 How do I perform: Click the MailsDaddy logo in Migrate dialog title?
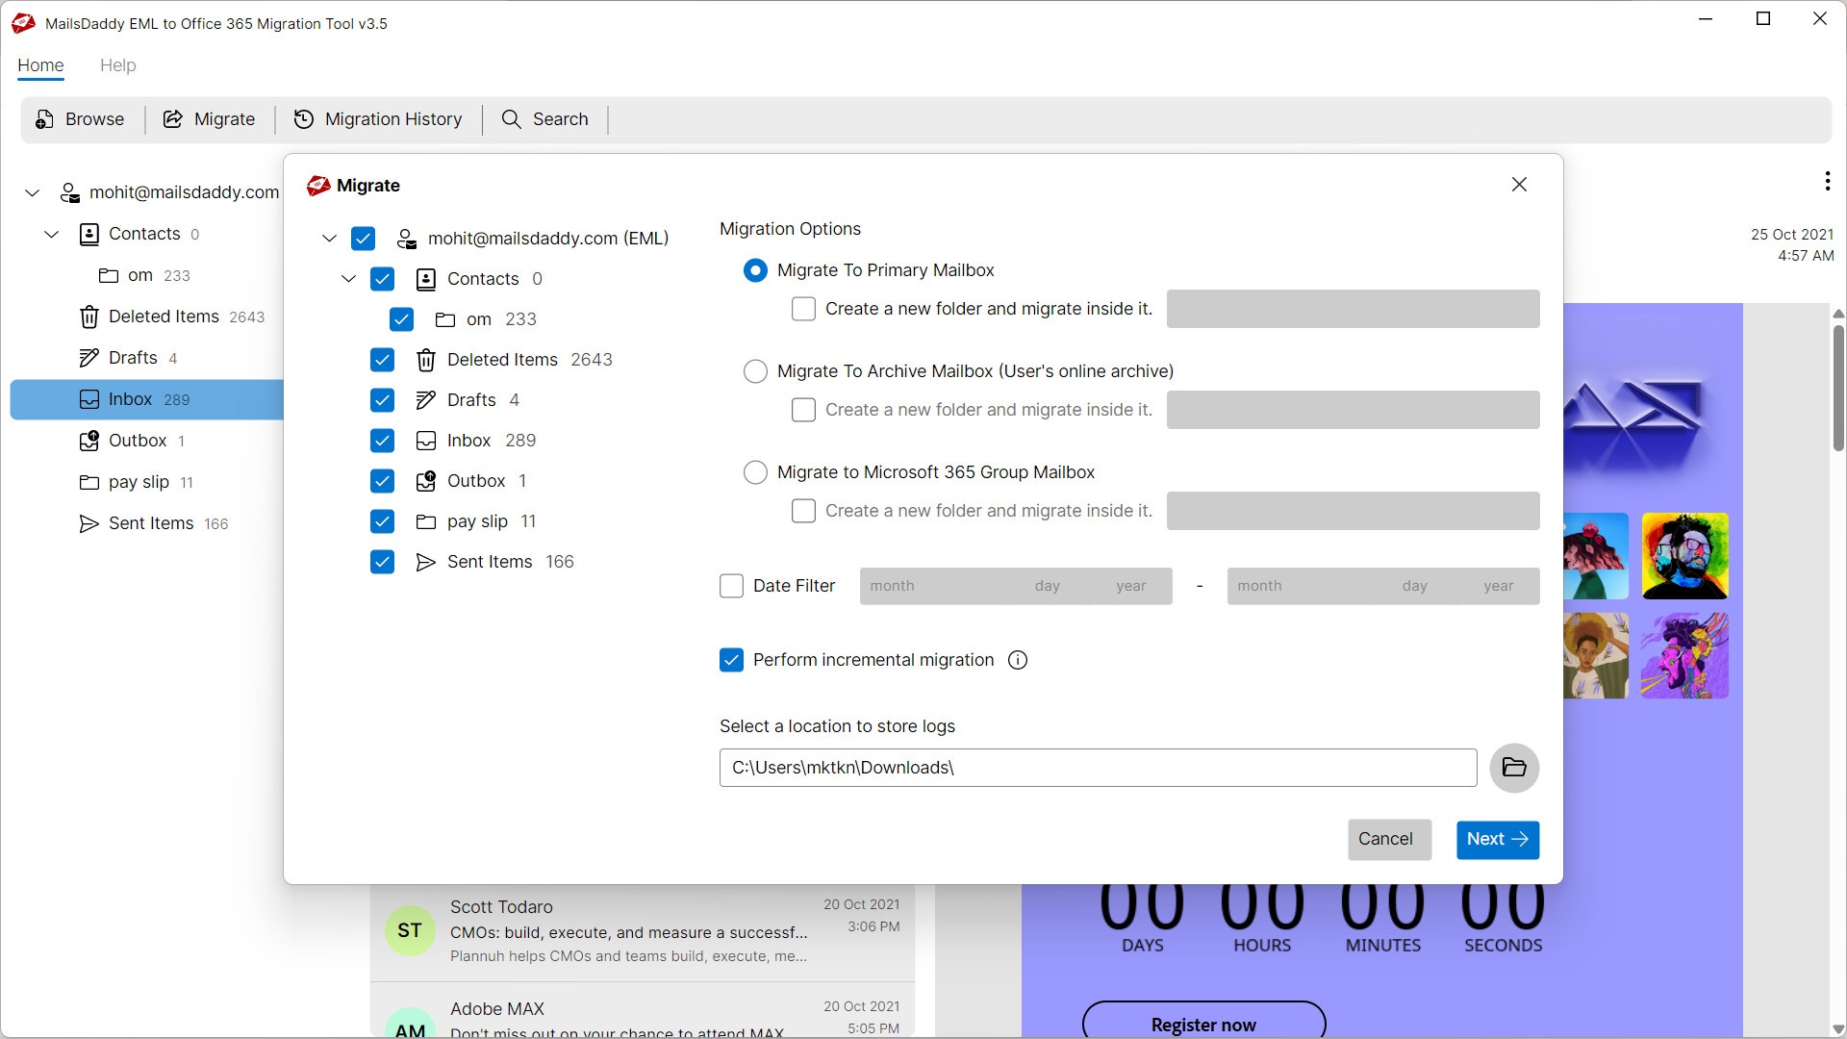coord(318,186)
